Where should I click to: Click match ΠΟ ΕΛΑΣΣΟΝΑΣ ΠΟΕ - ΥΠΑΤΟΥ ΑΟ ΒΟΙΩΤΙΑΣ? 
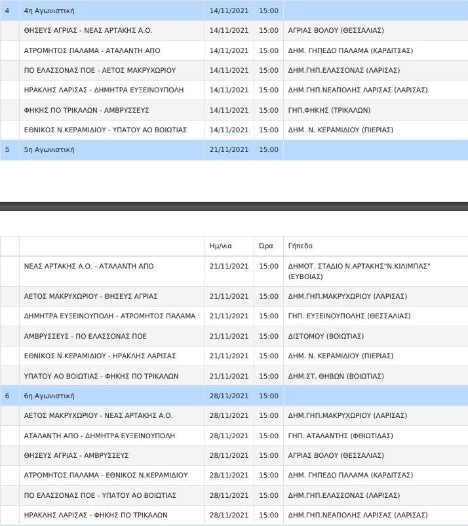[100, 495]
